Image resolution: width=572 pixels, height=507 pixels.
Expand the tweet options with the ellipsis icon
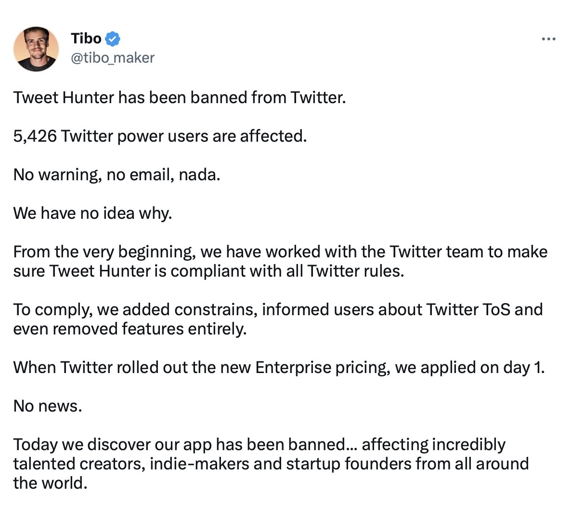(549, 39)
